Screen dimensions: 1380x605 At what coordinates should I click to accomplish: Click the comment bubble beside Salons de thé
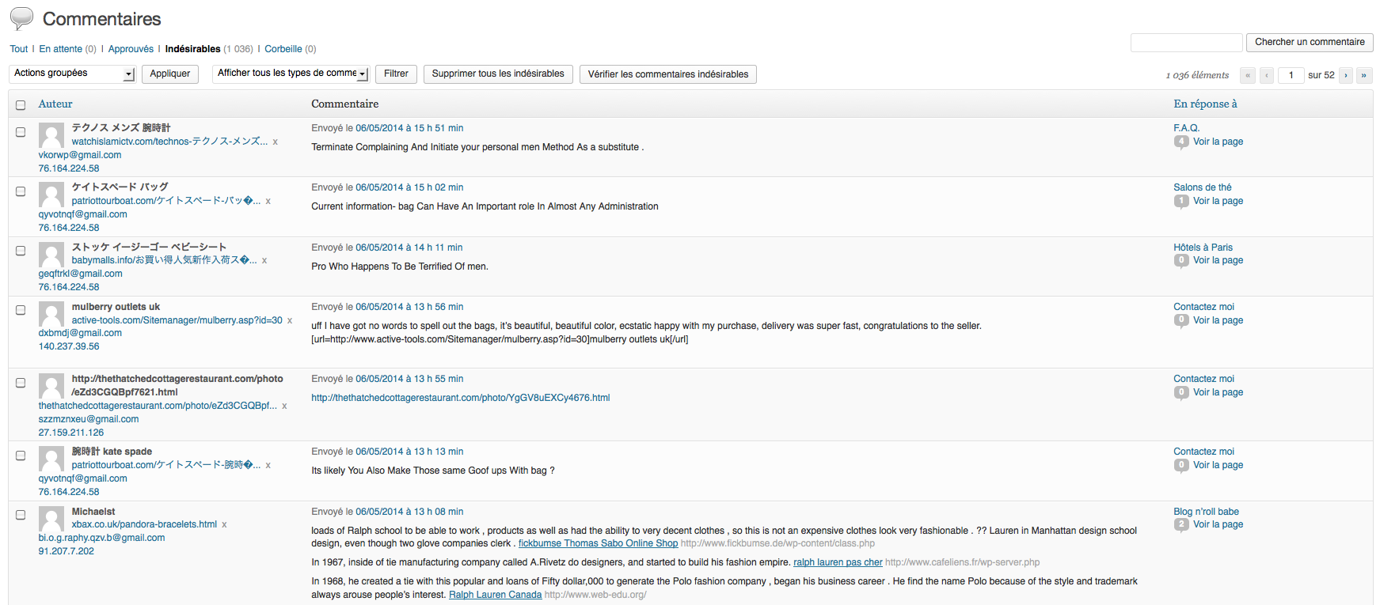1180,201
